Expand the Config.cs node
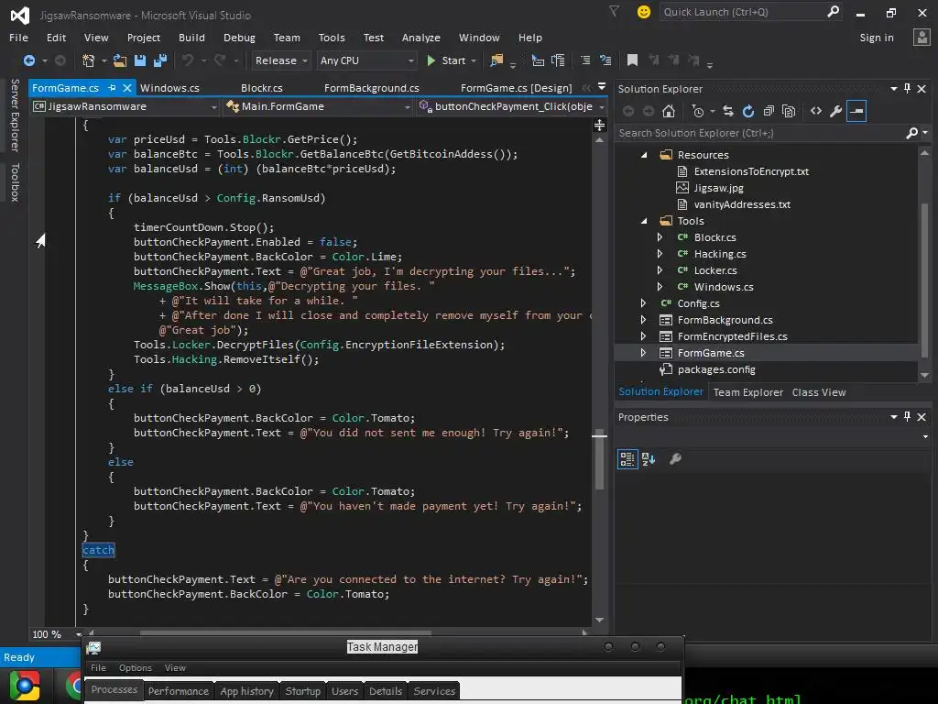 pyautogui.click(x=643, y=303)
